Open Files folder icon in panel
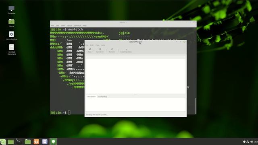The height and width of the screenshot is (145, 258). [x=28, y=141]
